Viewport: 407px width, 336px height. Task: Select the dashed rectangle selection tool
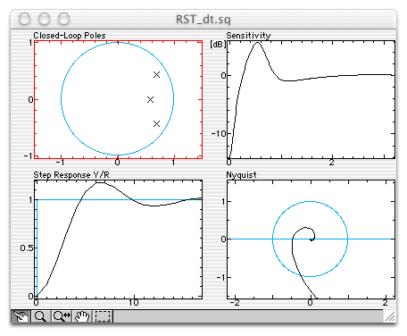coord(103,315)
